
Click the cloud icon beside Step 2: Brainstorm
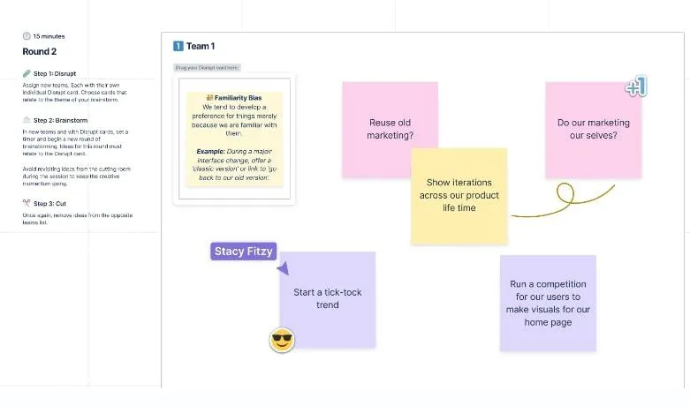(27, 120)
